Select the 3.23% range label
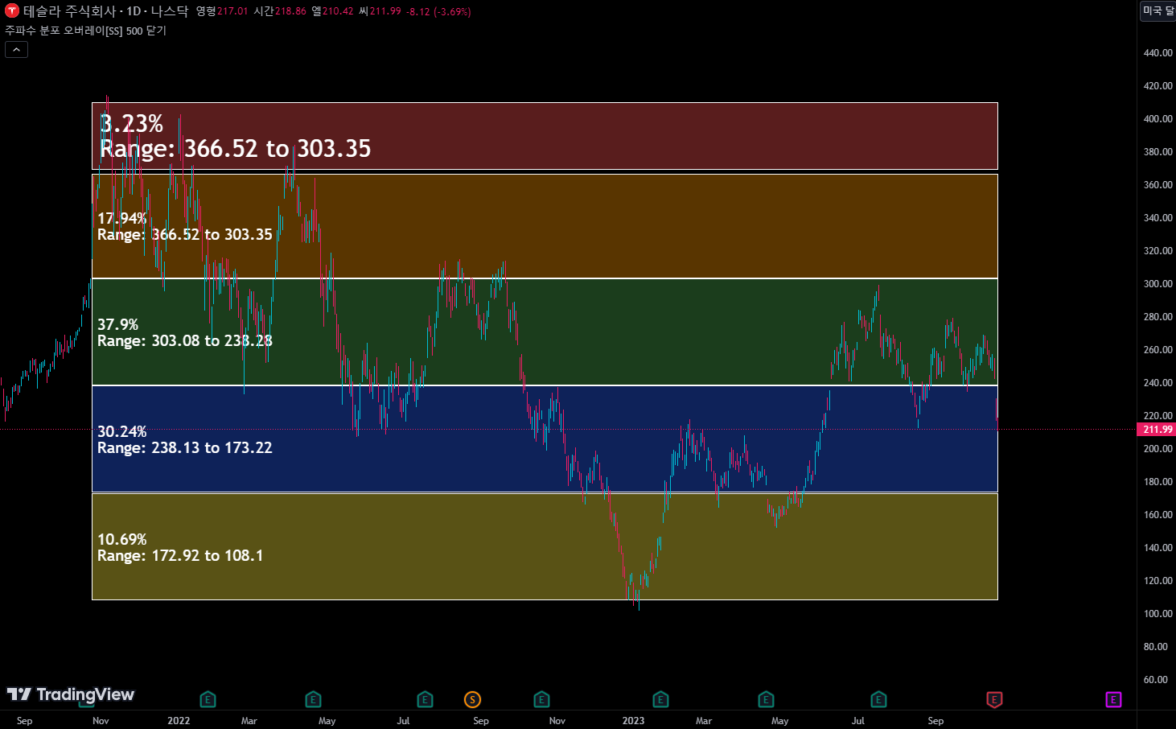Screen dimensions: 1176x729 132,124
